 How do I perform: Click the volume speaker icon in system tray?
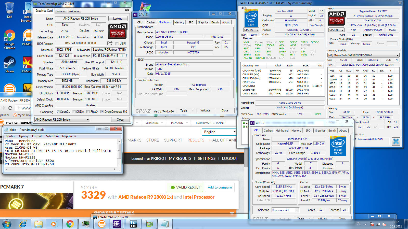(x=384, y=224)
